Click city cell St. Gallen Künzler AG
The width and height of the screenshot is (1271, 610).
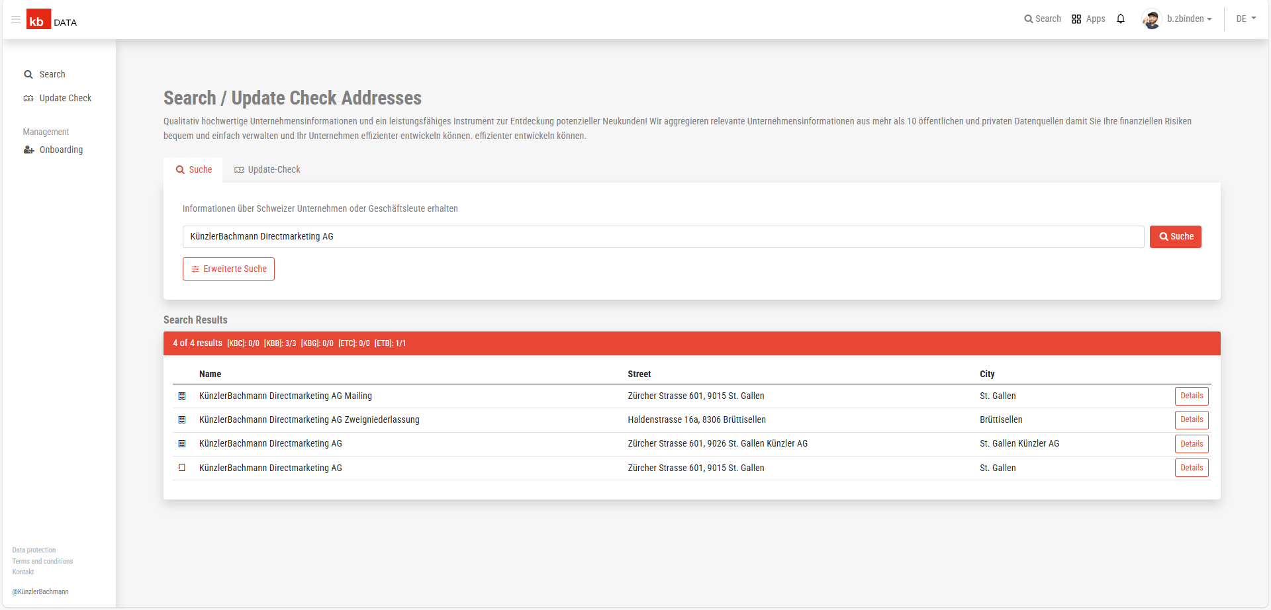point(1019,444)
